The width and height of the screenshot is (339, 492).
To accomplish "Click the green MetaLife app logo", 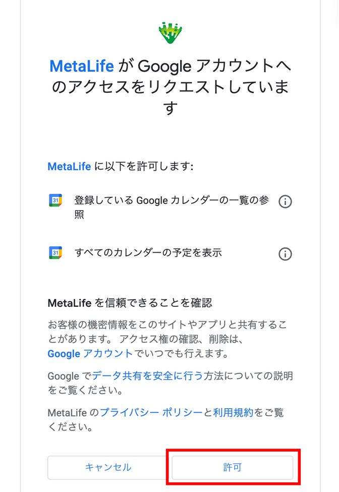I will pos(170,33).
